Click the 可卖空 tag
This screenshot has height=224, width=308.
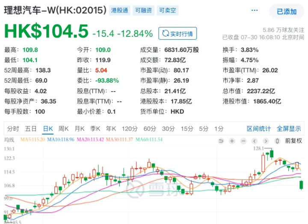pos(167,10)
